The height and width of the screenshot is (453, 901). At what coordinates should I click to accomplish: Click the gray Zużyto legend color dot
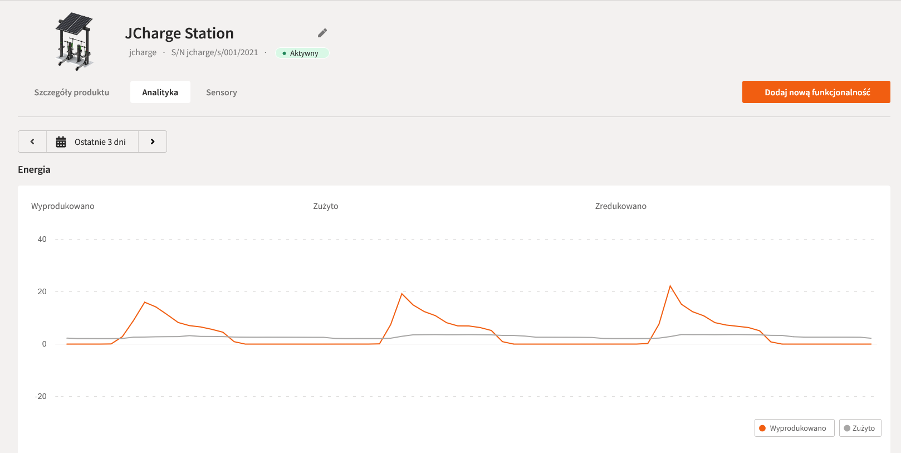[x=847, y=428]
